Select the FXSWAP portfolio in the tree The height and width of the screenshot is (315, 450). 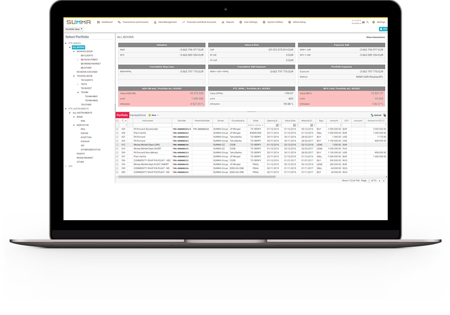point(84,141)
